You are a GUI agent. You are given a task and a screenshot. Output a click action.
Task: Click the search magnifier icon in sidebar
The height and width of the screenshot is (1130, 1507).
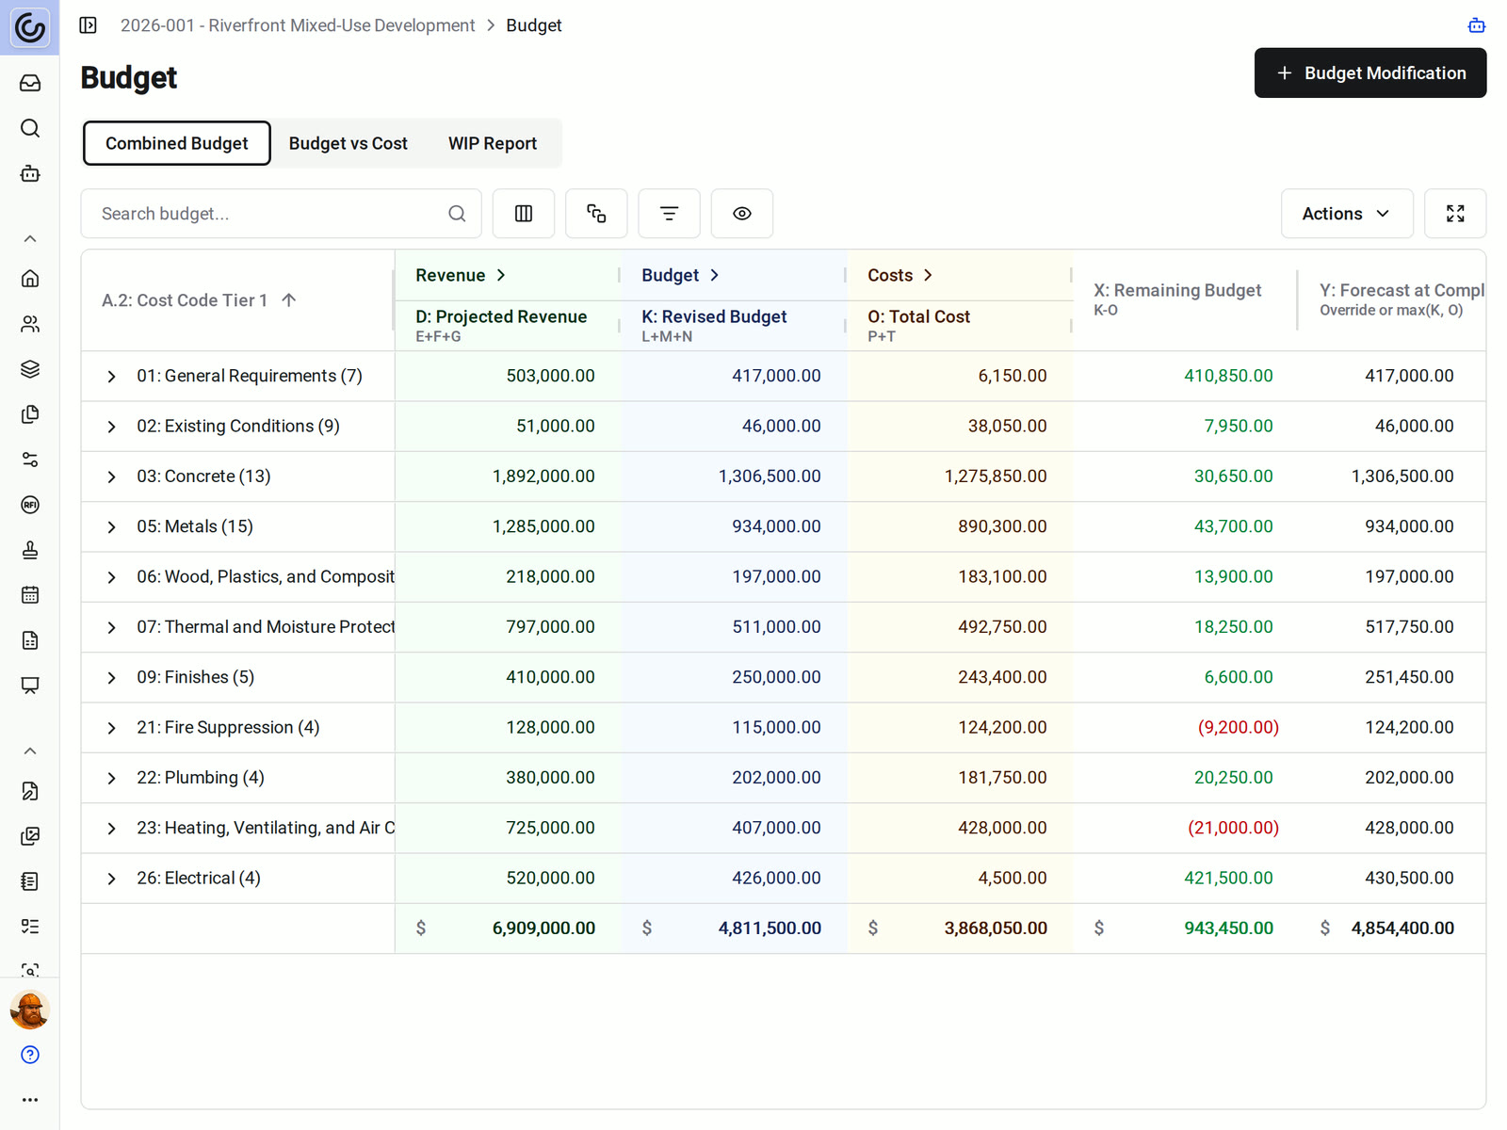[30, 128]
